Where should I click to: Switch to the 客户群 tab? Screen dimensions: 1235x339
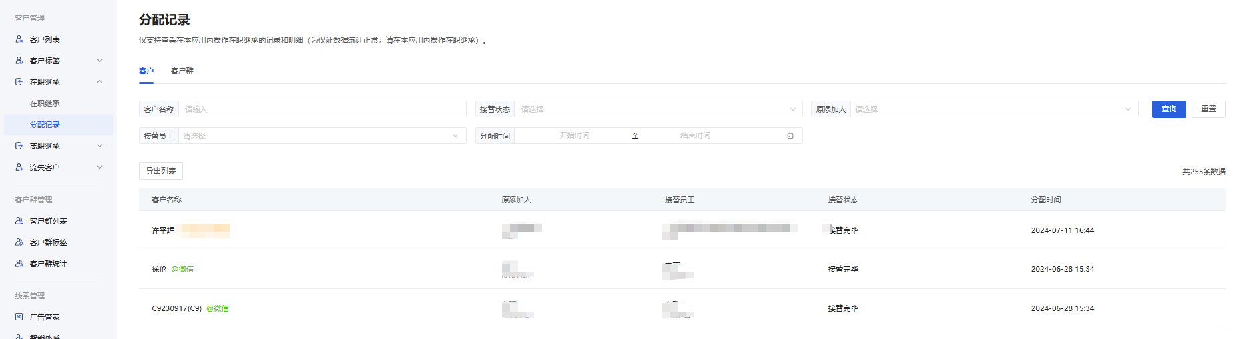[x=182, y=71]
